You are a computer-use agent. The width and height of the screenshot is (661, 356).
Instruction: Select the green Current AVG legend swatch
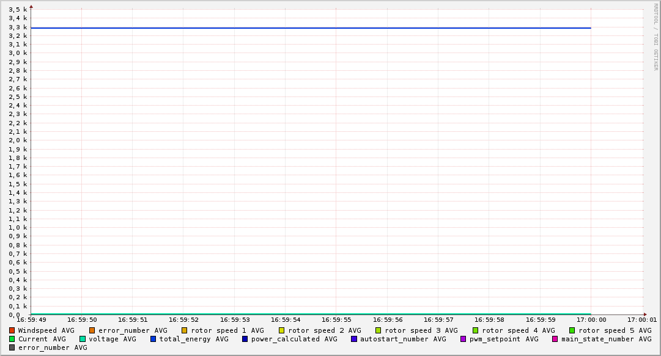click(x=12, y=339)
